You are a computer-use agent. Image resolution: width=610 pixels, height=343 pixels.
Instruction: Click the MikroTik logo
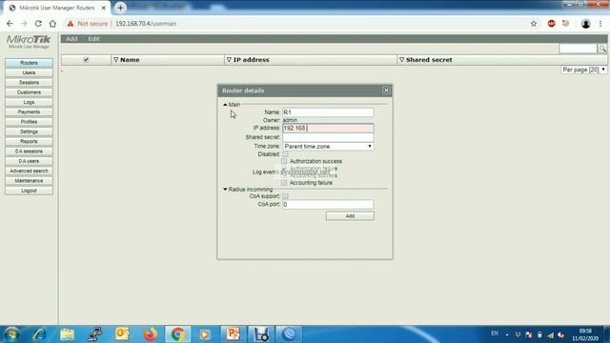[29, 42]
